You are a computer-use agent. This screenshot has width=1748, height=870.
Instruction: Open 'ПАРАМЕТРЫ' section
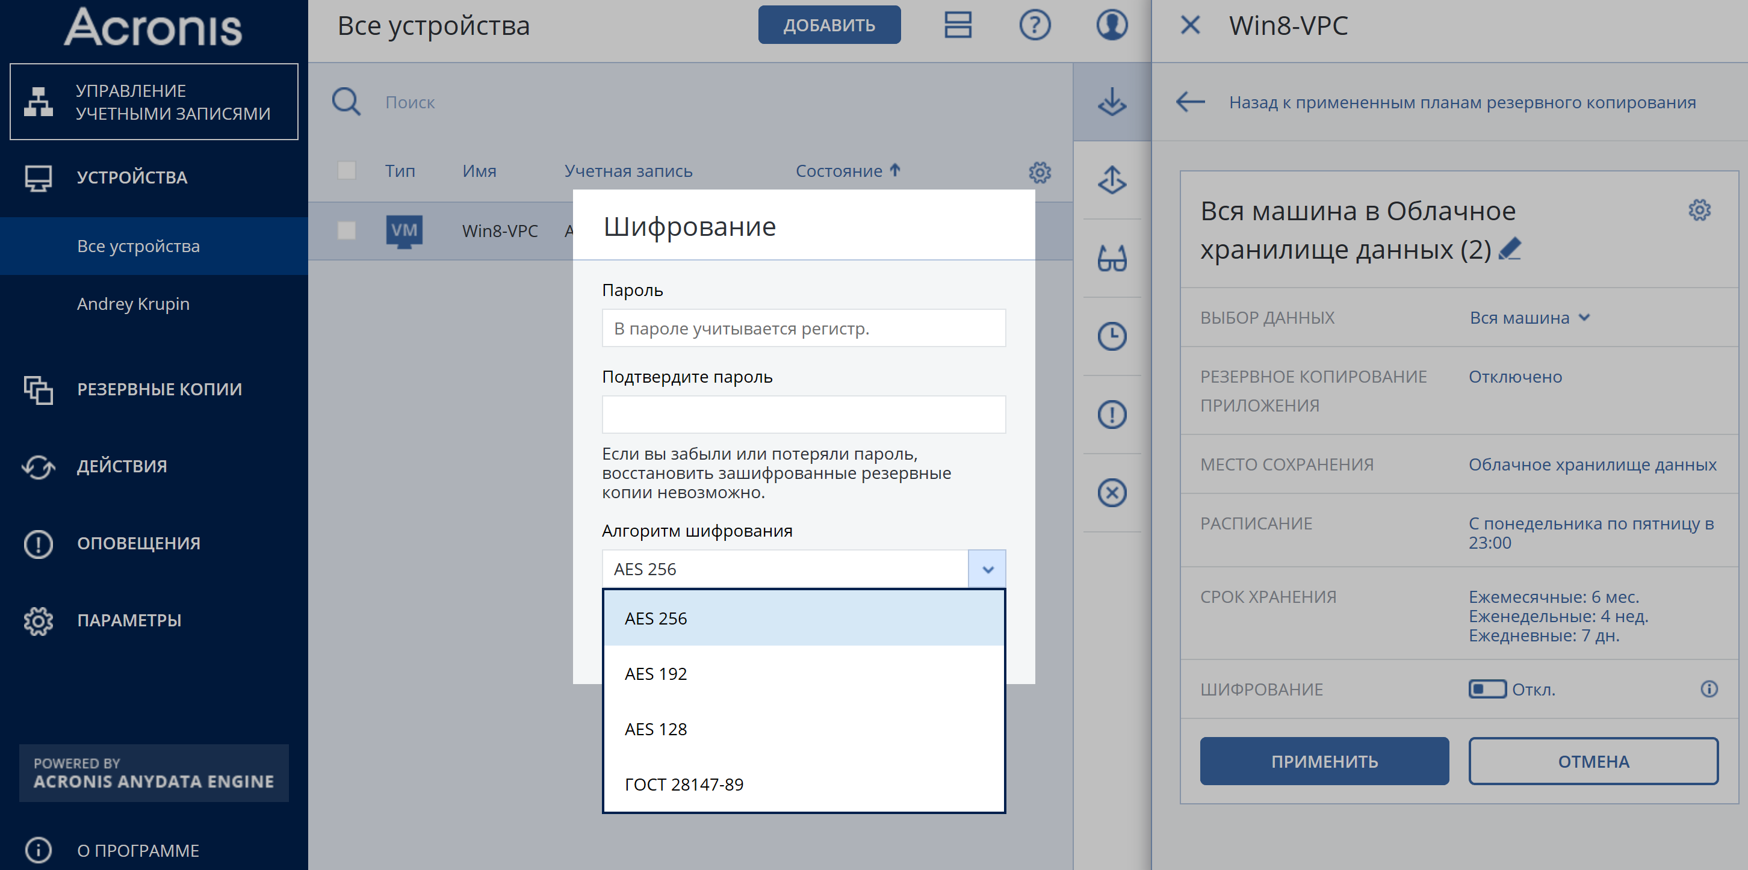(x=129, y=620)
